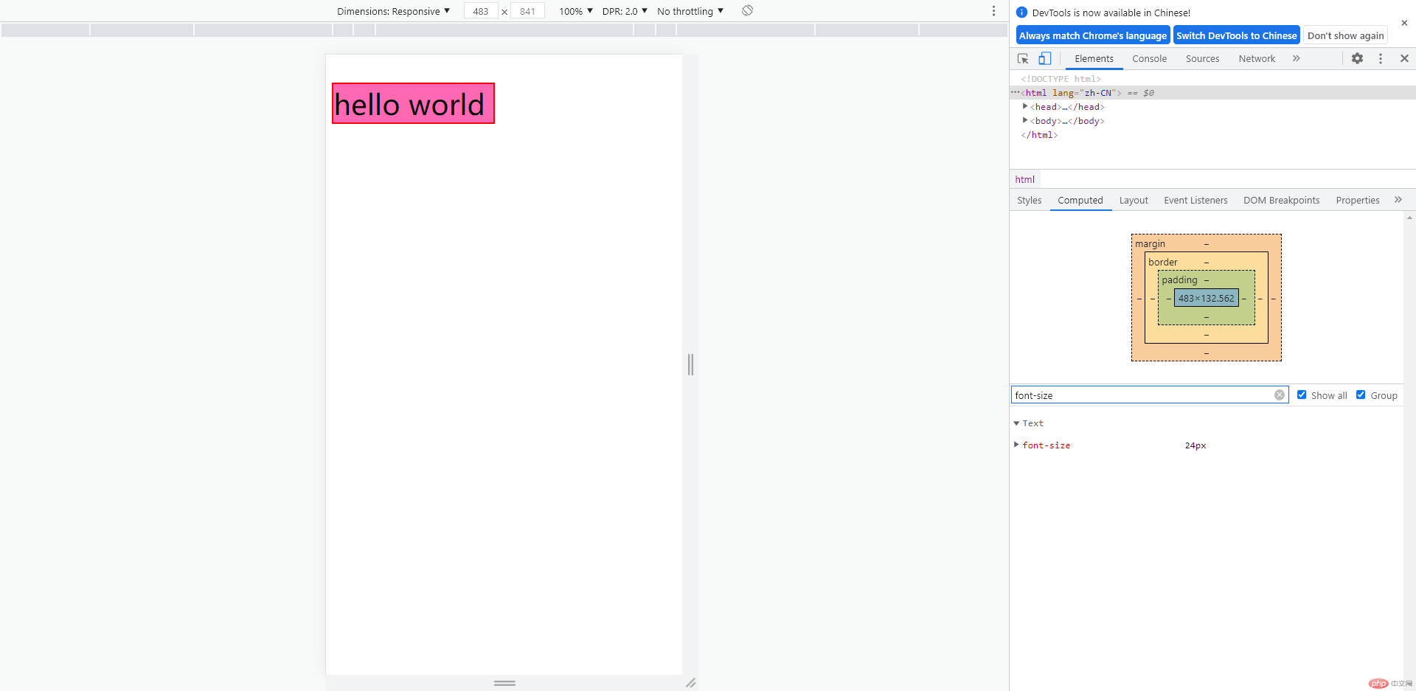1416x691 pixels.
Task: Dismiss the Chinese language infobar
Action: pyautogui.click(x=1404, y=23)
